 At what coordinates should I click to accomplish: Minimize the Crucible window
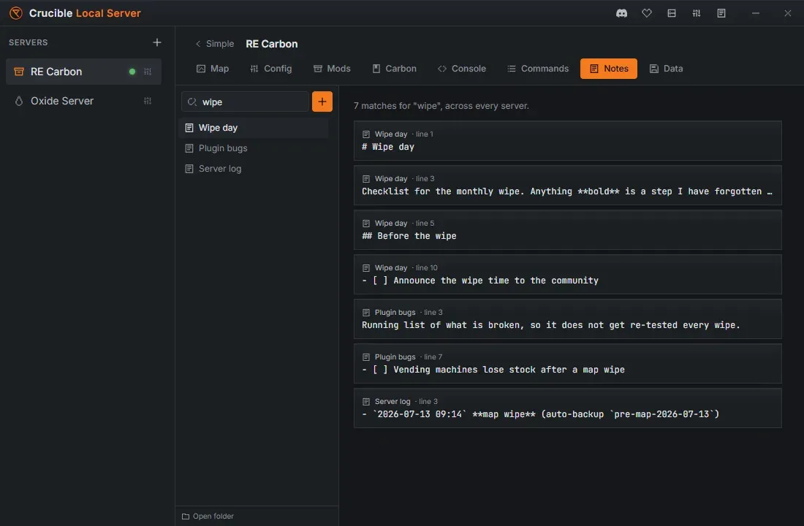755,13
